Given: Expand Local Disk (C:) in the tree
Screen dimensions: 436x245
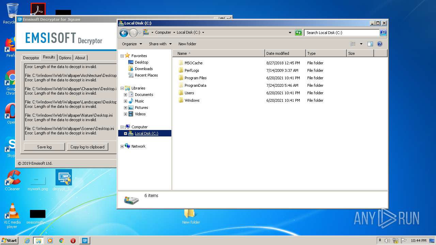Looking at the screenshot, I should [x=125, y=133].
